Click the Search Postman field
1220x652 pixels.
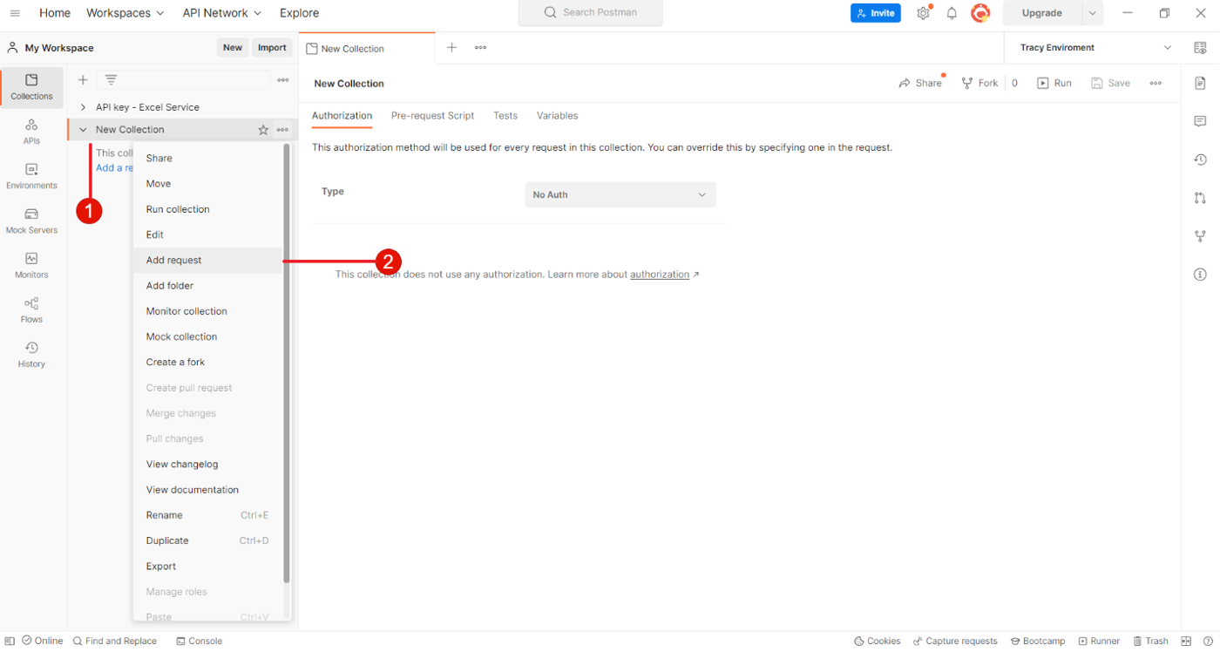coord(590,13)
